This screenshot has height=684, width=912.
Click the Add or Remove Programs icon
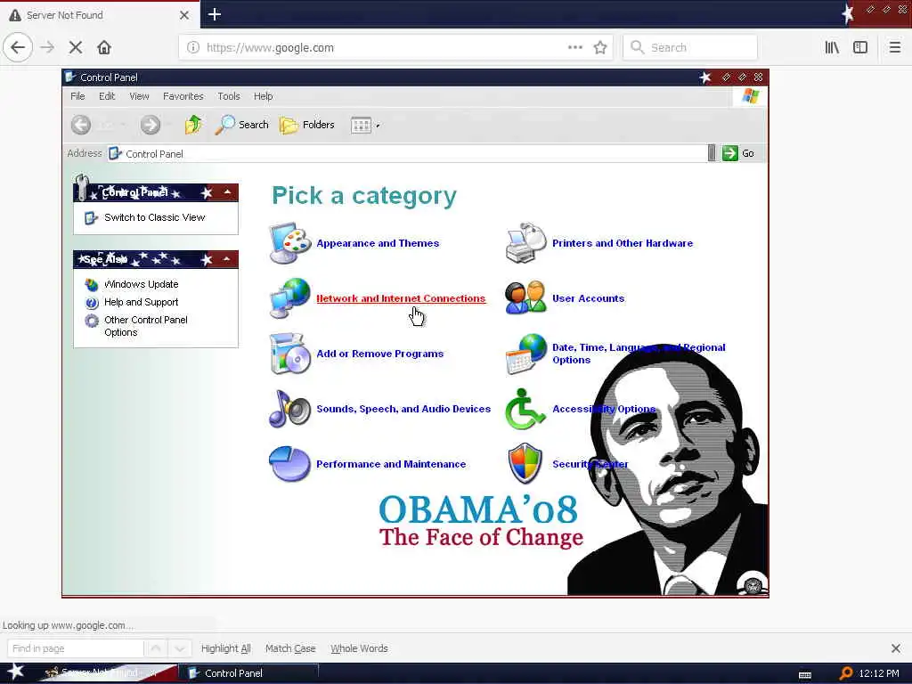click(289, 353)
